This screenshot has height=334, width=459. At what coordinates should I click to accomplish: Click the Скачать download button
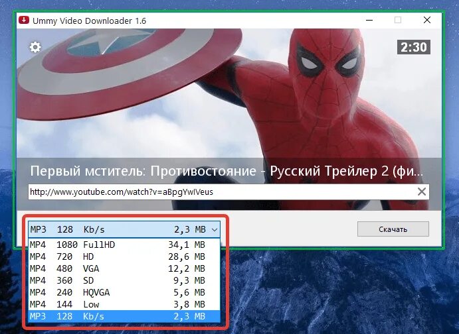tap(393, 229)
